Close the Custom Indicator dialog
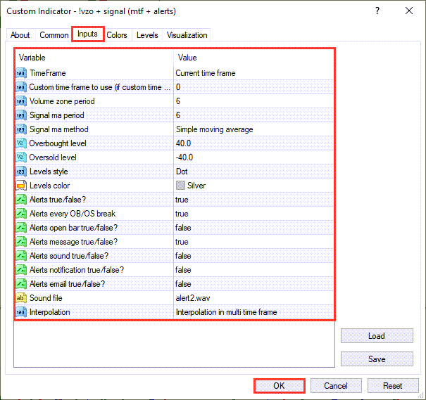This screenshot has height=400, width=426. [409, 11]
